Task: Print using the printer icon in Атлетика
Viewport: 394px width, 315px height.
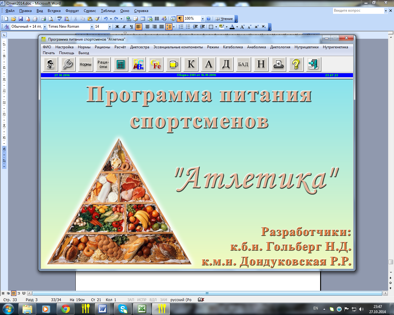Action: tap(279, 64)
